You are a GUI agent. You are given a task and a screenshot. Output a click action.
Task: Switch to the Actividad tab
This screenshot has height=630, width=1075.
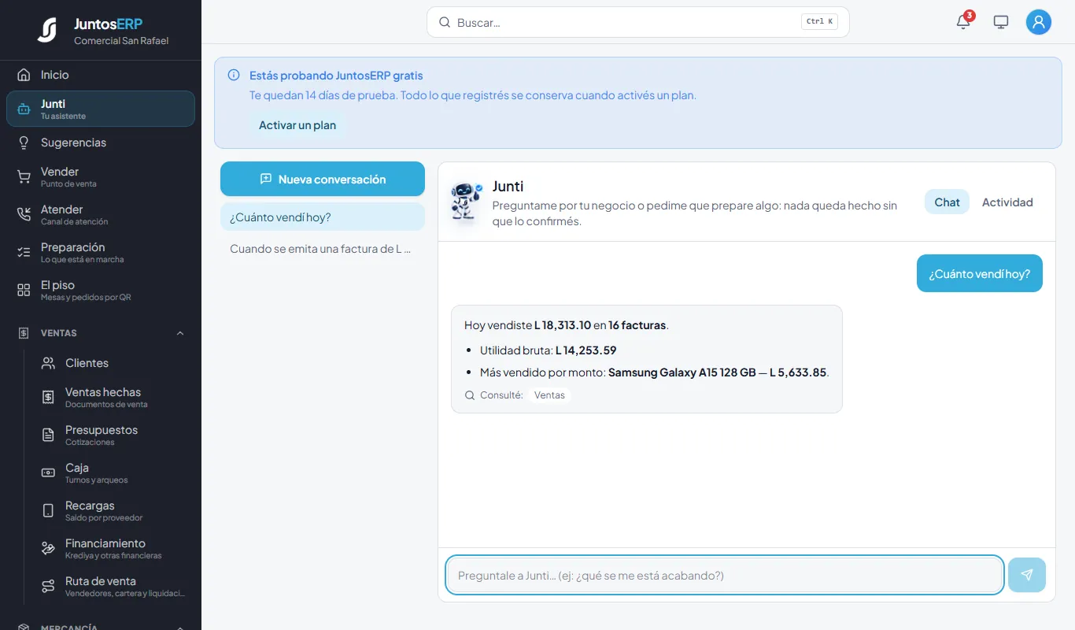tap(1007, 202)
